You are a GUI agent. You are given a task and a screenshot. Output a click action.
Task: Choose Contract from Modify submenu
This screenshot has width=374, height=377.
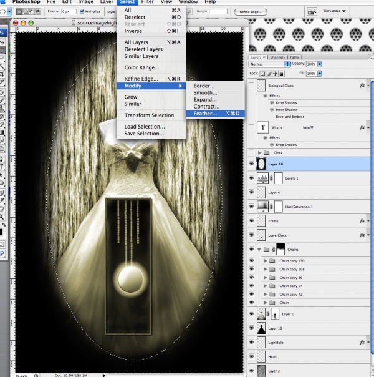click(x=216, y=107)
